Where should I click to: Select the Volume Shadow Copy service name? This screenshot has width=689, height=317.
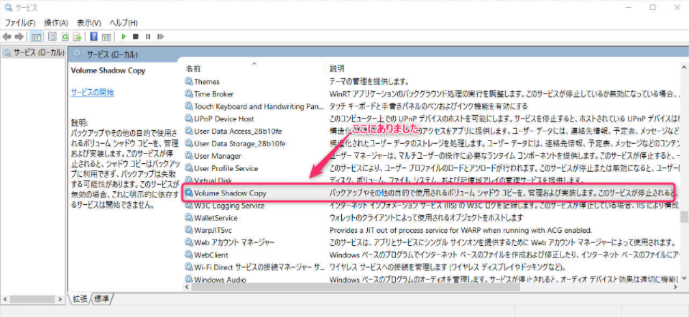coord(230,193)
